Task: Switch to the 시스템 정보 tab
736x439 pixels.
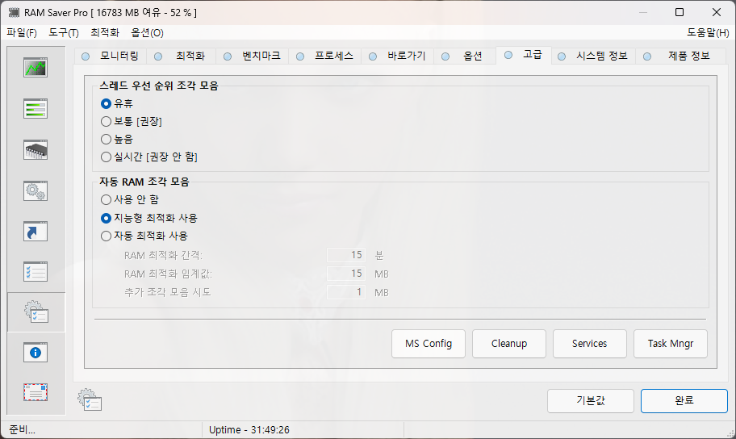Action: pos(593,56)
